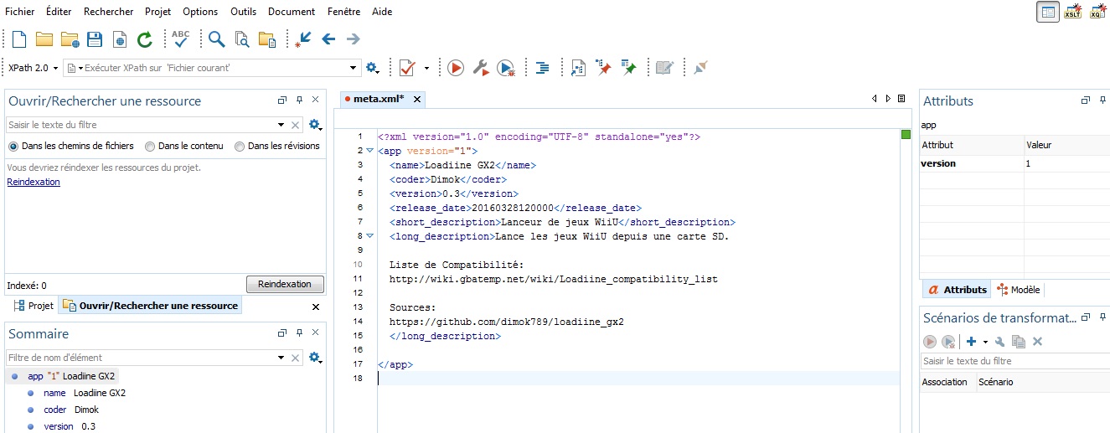Image resolution: width=1110 pixels, height=433 pixels.
Task: Switch to the XSLT perspective icon
Action: click(x=1073, y=12)
